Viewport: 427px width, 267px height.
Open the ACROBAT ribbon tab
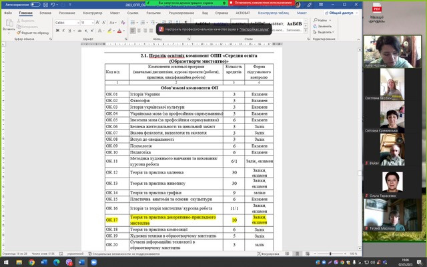(243, 13)
